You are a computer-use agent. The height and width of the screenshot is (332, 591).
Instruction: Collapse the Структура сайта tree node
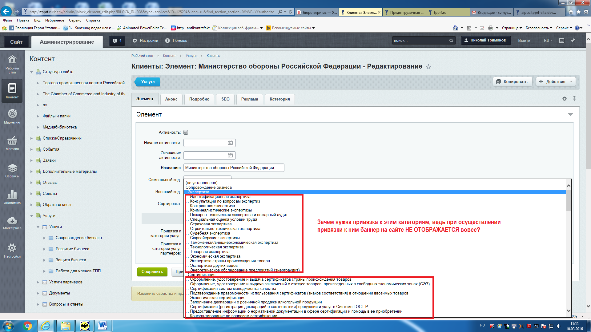(31, 72)
